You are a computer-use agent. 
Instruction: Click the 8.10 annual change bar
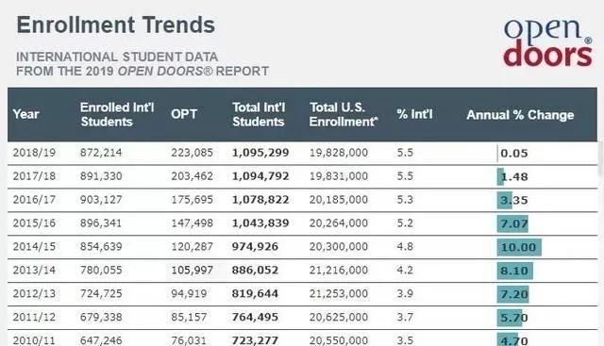click(x=515, y=271)
